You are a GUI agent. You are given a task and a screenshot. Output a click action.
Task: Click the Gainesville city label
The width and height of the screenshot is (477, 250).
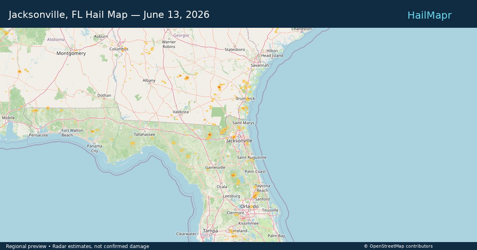(x=215, y=167)
